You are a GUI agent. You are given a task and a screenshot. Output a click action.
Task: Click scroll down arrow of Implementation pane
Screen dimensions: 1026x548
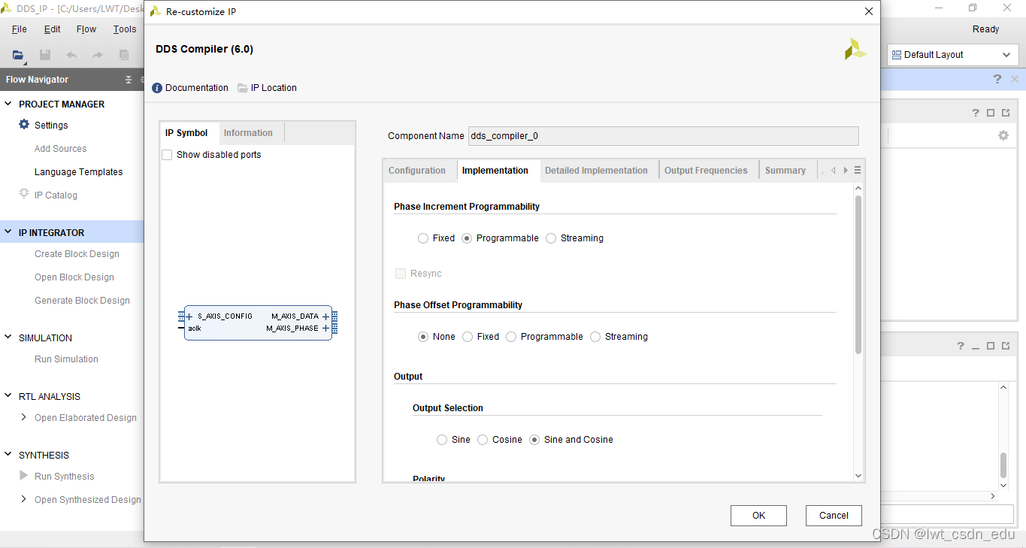[x=858, y=476]
